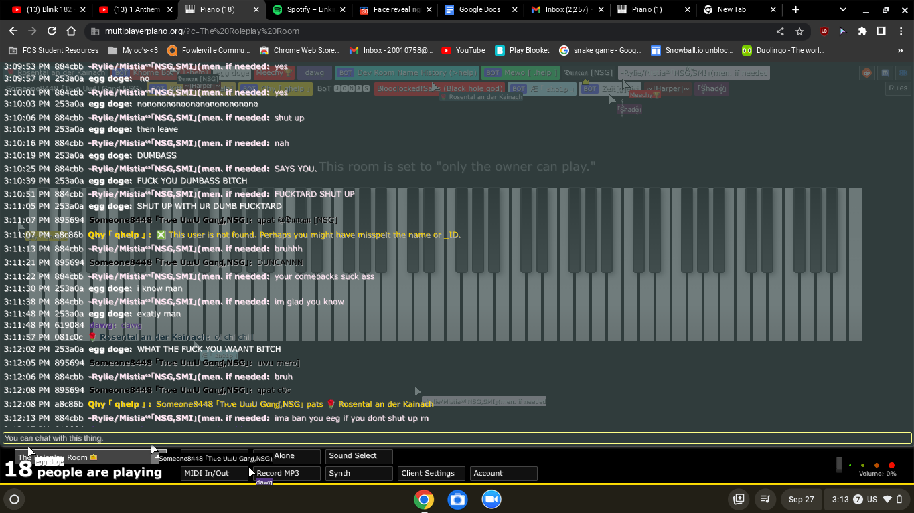Switch to the Spotify tab
Image resolution: width=914 pixels, height=513 pixels.
pyautogui.click(x=308, y=10)
